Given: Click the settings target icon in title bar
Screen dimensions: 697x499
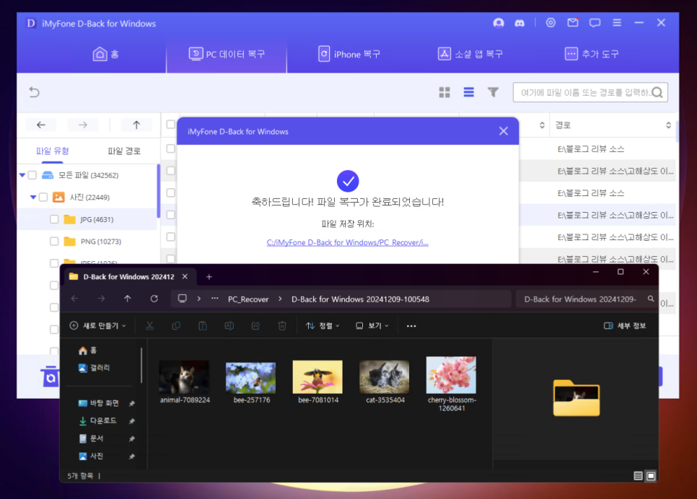Looking at the screenshot, I should [551, 22].
